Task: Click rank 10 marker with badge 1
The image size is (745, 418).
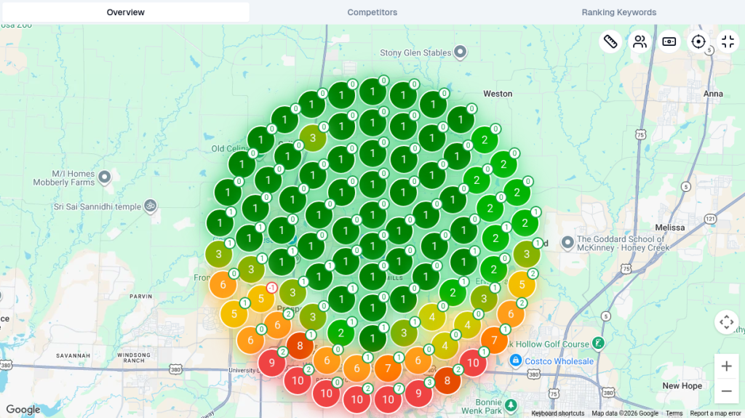Action: [x=473, y=363]
